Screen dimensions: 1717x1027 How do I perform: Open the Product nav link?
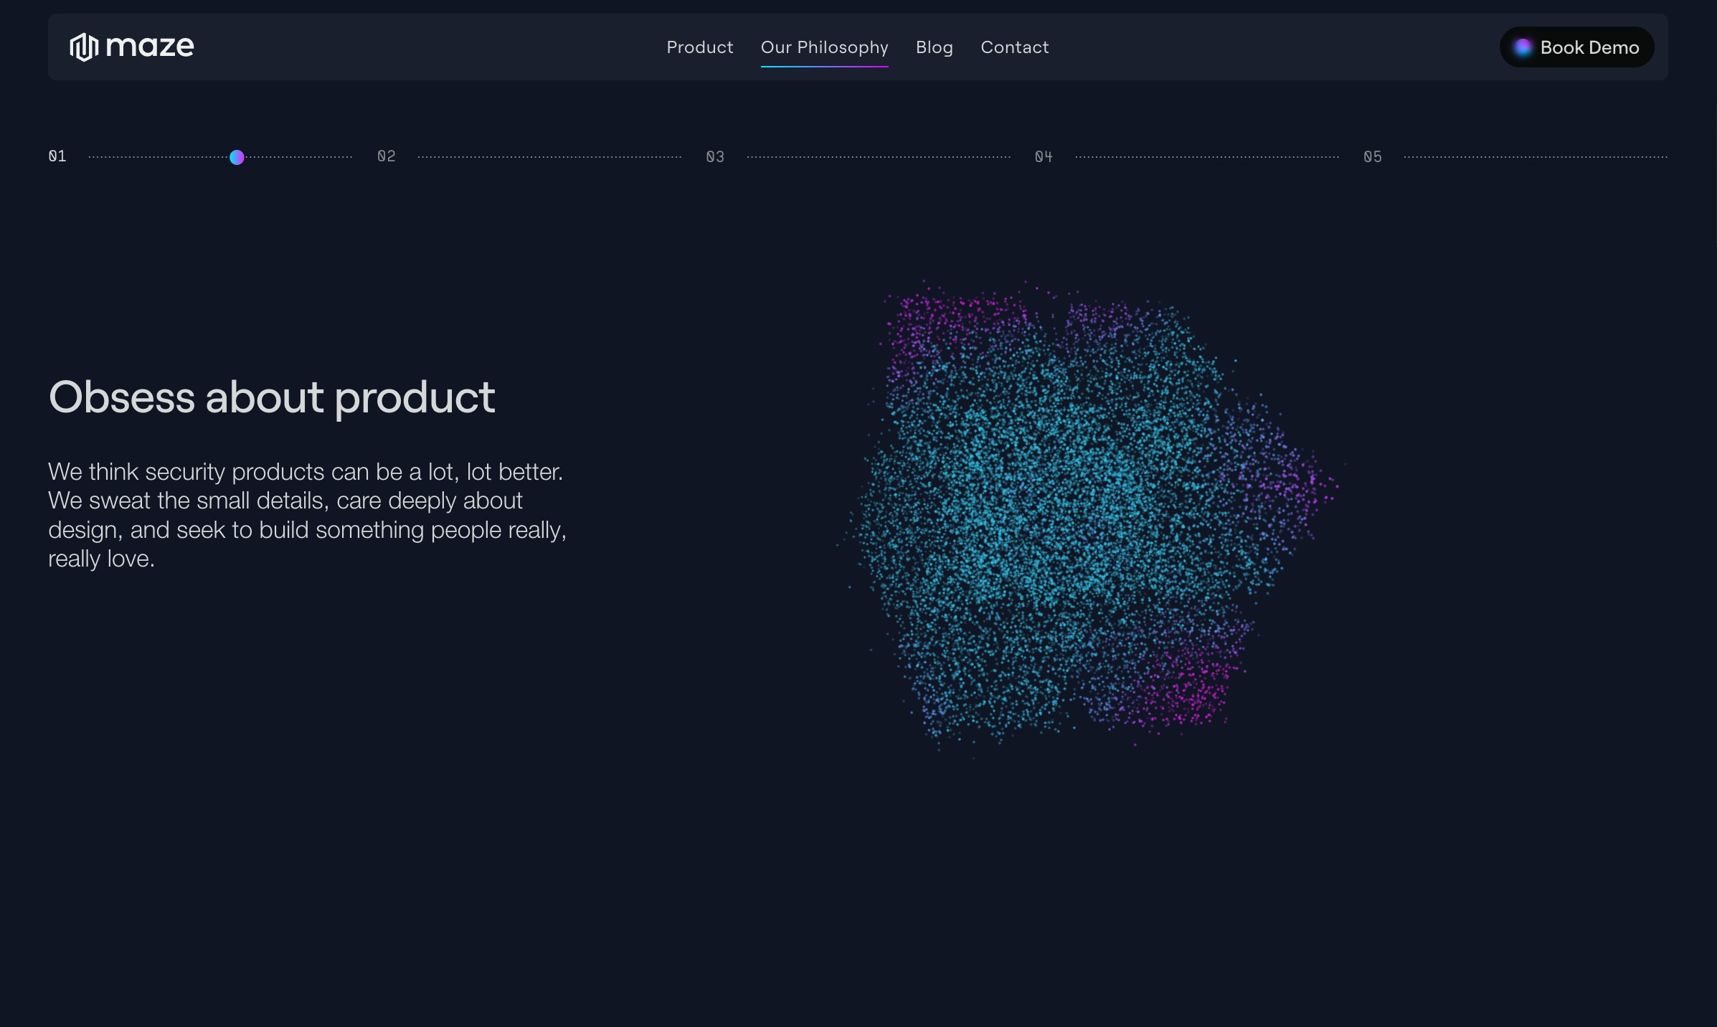click(x=699, y=47)
